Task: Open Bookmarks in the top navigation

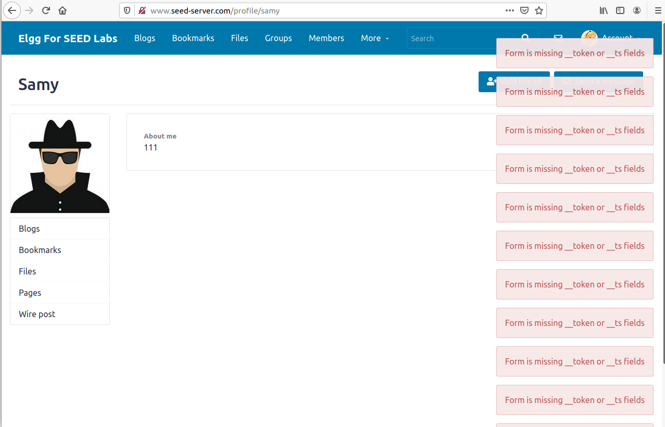Action: pos(193,38)
